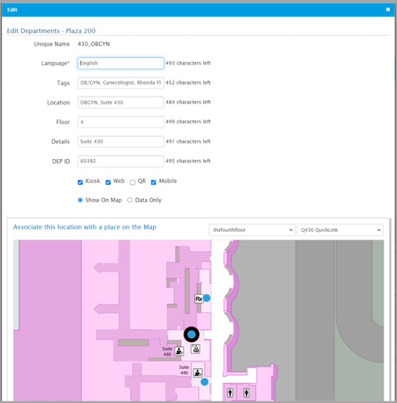Toggle the Web checkbox
Image resolution: width=397 pixels, height=403 pixels.
(x=108, y=182)
